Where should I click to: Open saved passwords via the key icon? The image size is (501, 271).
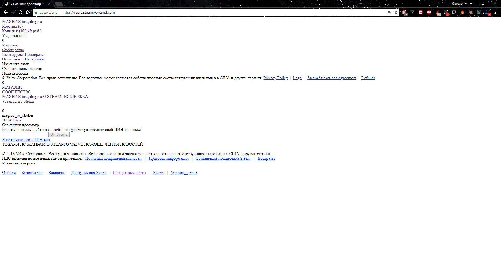click(x=390, y=12)
